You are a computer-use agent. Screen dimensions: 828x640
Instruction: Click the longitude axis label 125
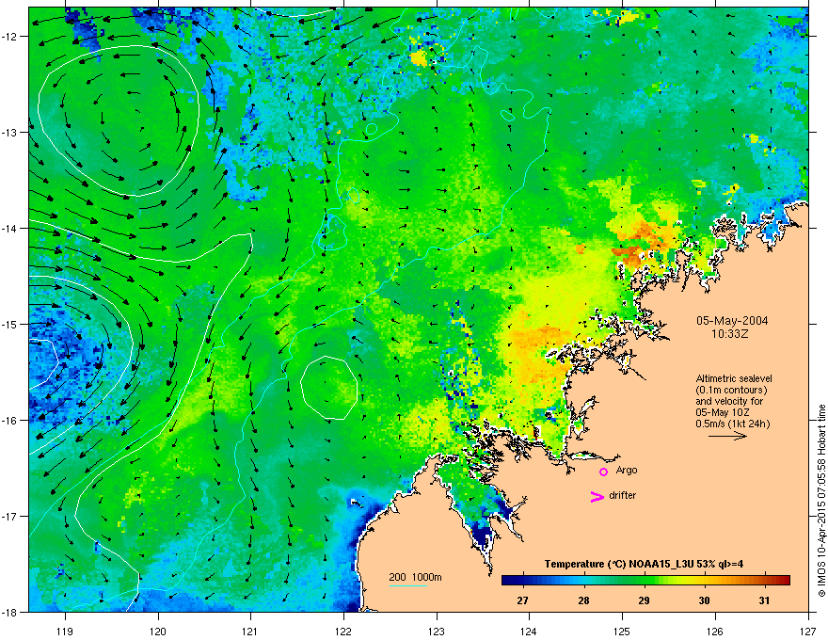[622, 631]
